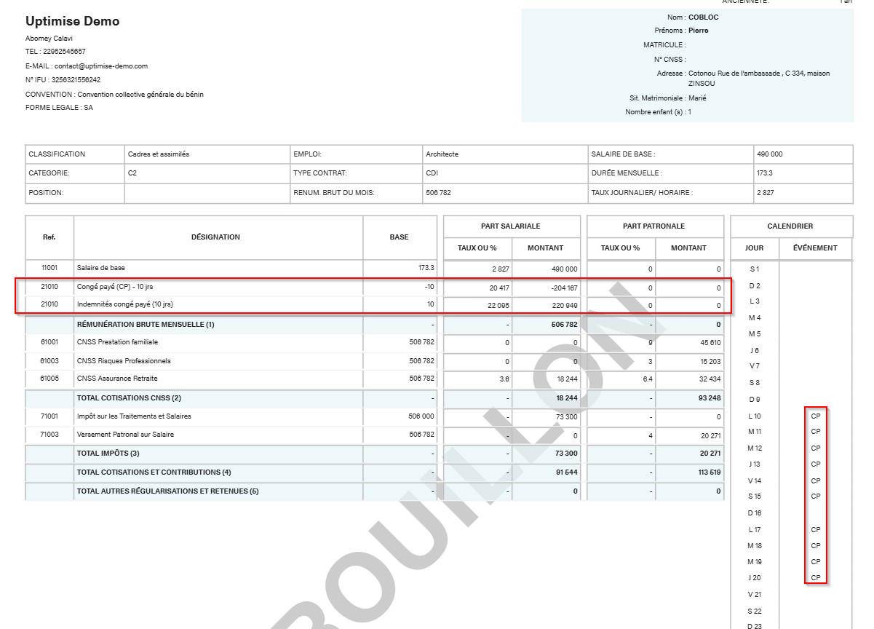
Task: Click TOTAL COTISATIONS CNSS (2) row label
Action: click(x=129, y=398)
